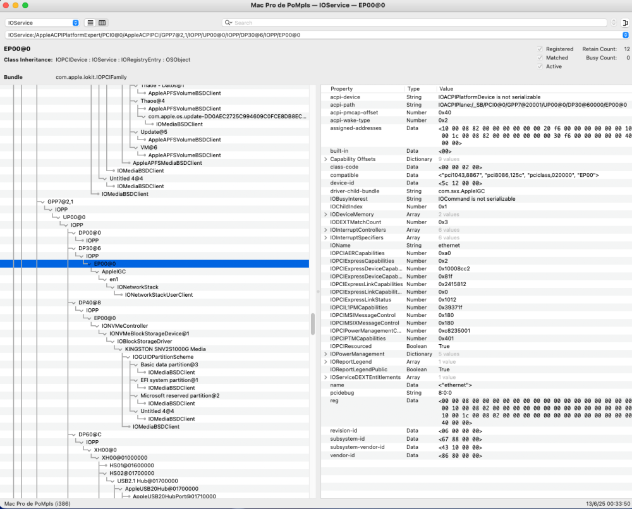The height and width of the screenshot is (509, 632).
Task: Collapse the DP30@6 tree node
Action: (x=73, y=248)
